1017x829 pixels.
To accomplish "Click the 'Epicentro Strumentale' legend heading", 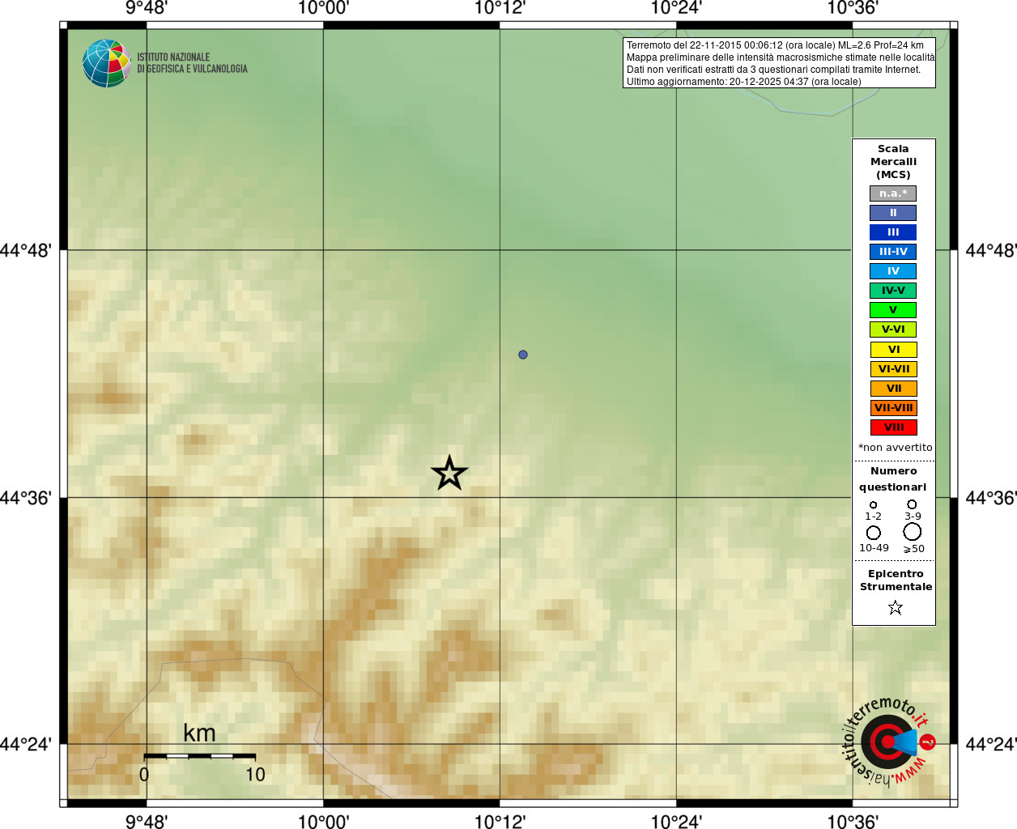I will tap(896, 580).
